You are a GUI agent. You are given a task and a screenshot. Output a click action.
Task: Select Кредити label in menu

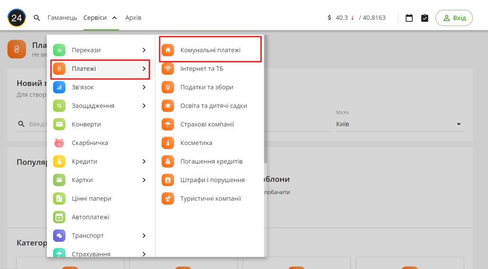coord(84,161)
